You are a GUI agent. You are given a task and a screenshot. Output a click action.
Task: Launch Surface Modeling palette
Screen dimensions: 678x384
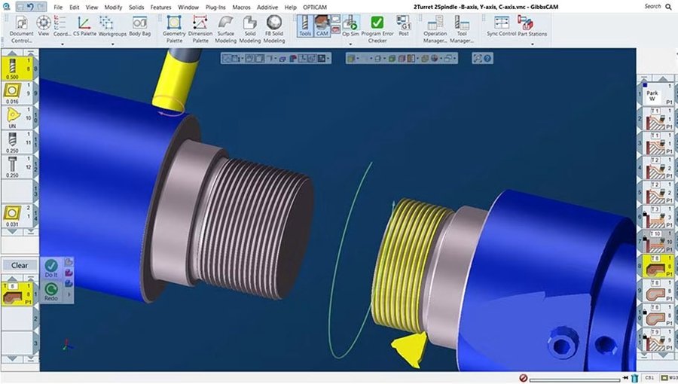click(226, 29)
